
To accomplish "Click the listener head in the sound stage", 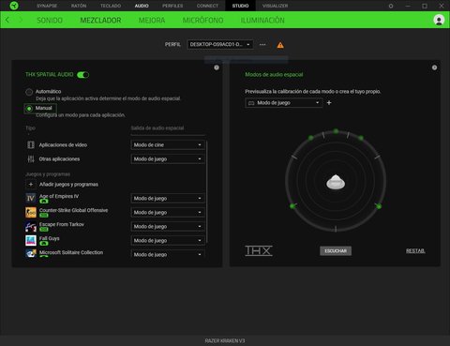I will click(x=336, y=182).
